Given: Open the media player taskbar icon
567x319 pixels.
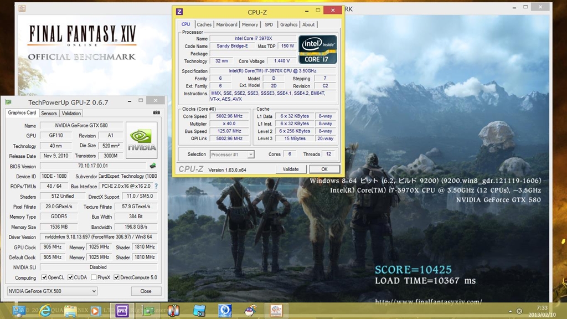Looking at the screenshot, I should (95, 311).
